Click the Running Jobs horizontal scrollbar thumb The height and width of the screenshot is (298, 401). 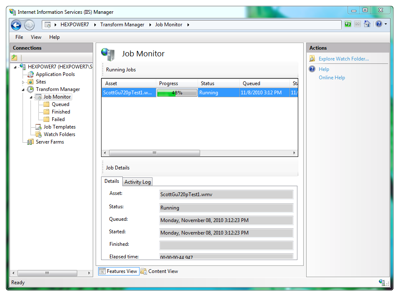(x=155, y=153)
